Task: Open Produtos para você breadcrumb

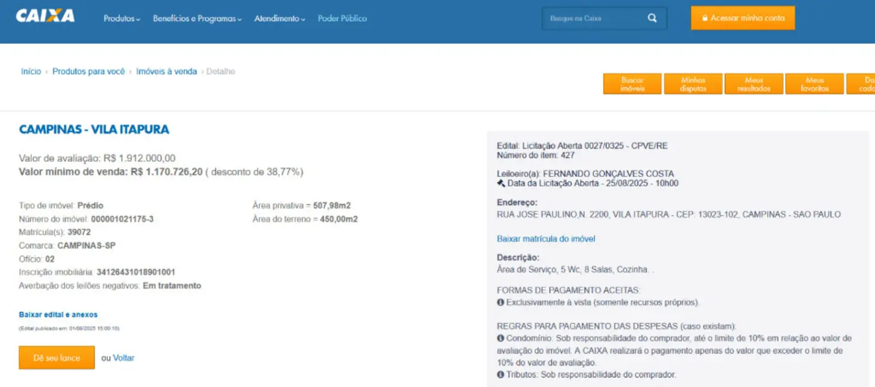Action: pos(89,71)
